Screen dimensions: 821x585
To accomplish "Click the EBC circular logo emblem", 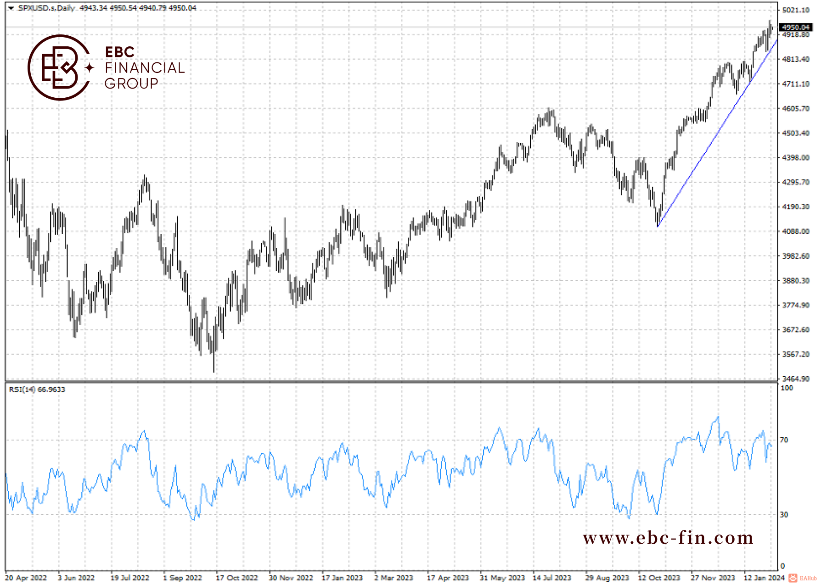I will pyautogui.click(x=59, y=67).
